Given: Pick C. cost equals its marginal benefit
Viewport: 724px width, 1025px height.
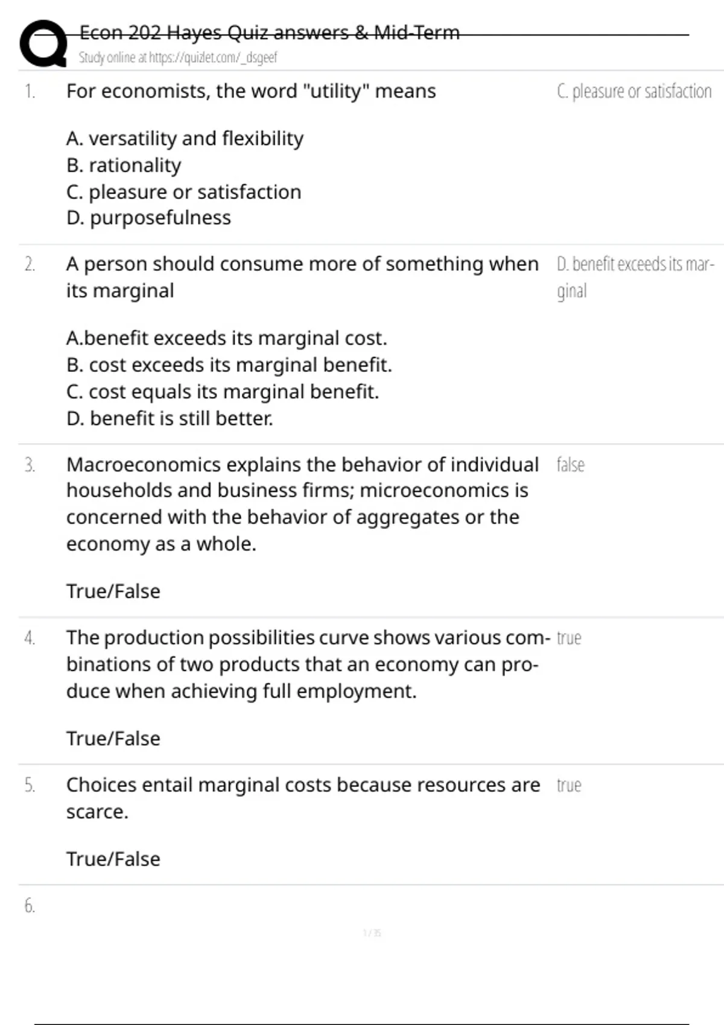Looking at the screenshot, I should pyautogui.click(x=223, y=391).
